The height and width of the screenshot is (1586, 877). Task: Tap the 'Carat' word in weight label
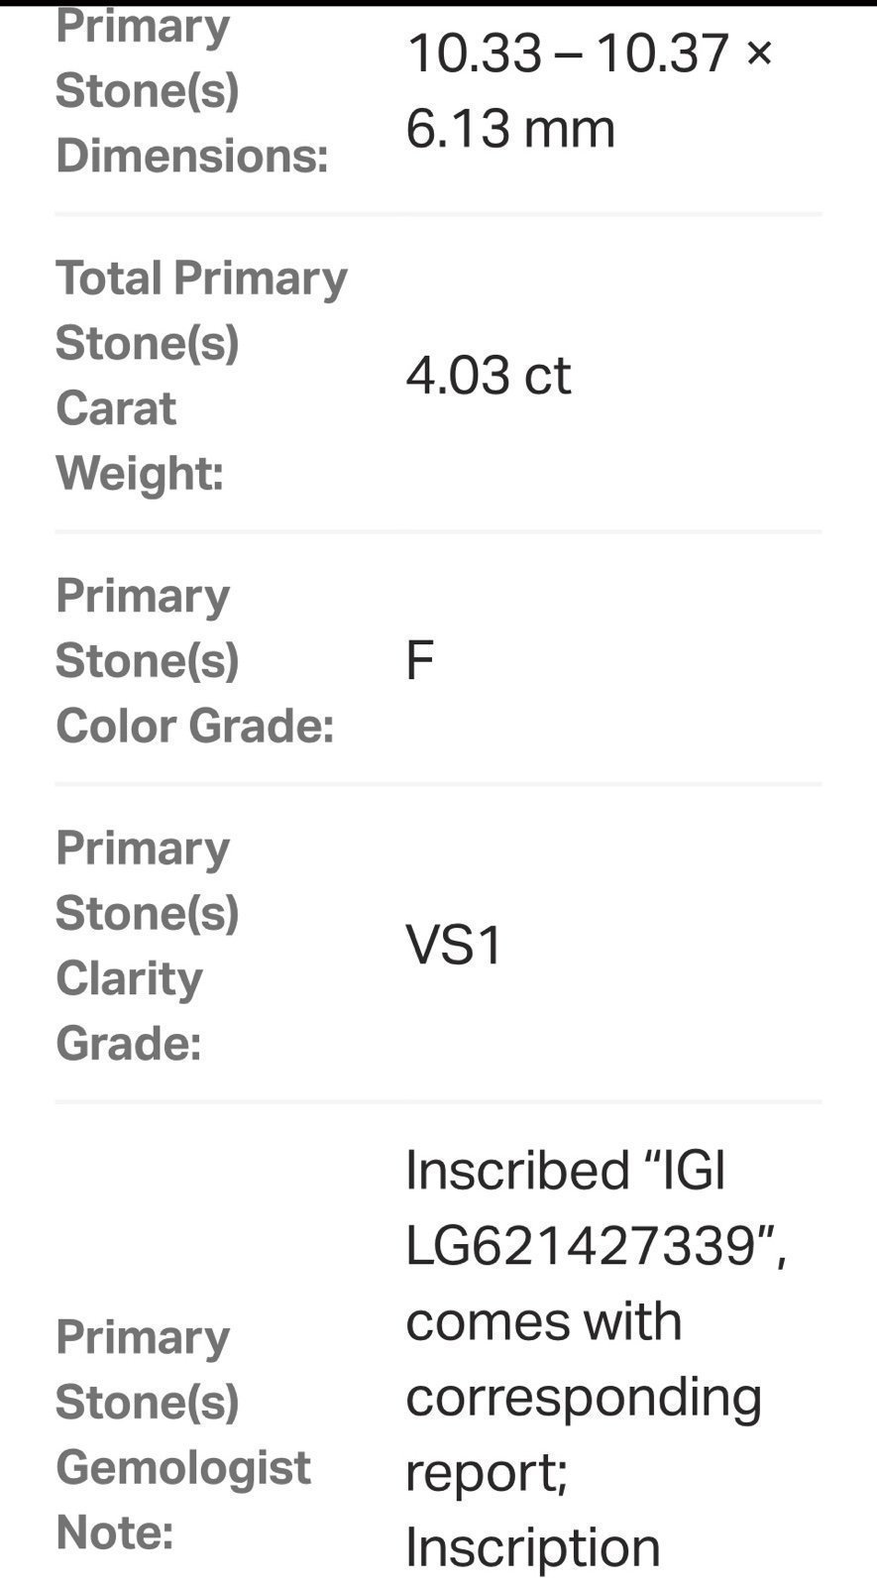tap(116, 407)
